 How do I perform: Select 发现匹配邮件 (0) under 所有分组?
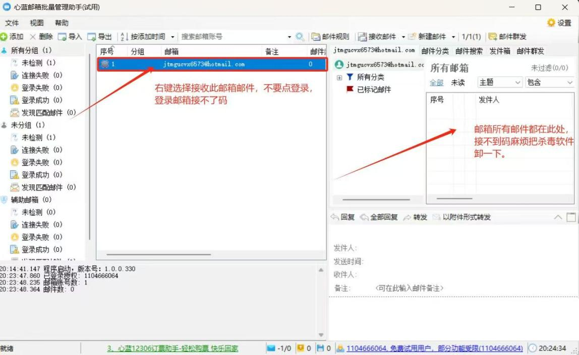point(48,112)
